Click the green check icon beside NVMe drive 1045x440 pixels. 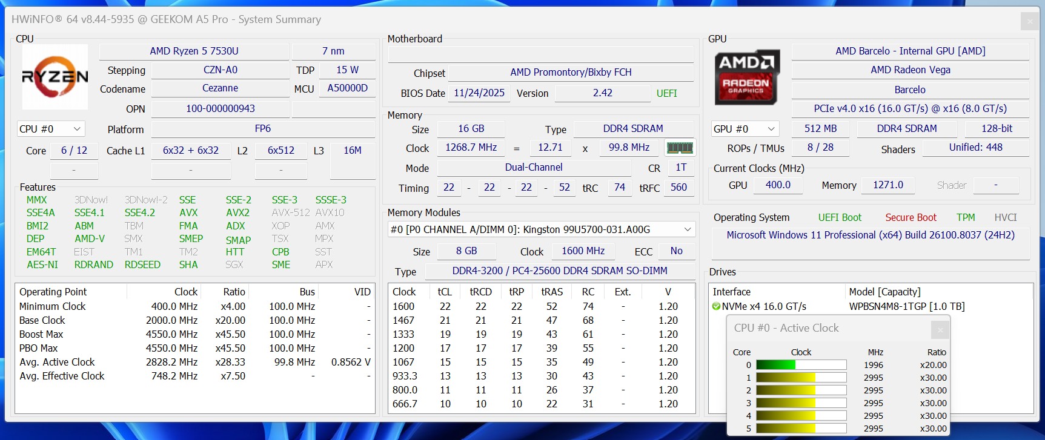(716, 306)
